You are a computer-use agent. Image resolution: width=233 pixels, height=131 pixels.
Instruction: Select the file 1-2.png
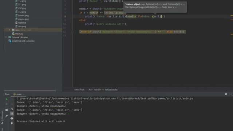[22, 1]
